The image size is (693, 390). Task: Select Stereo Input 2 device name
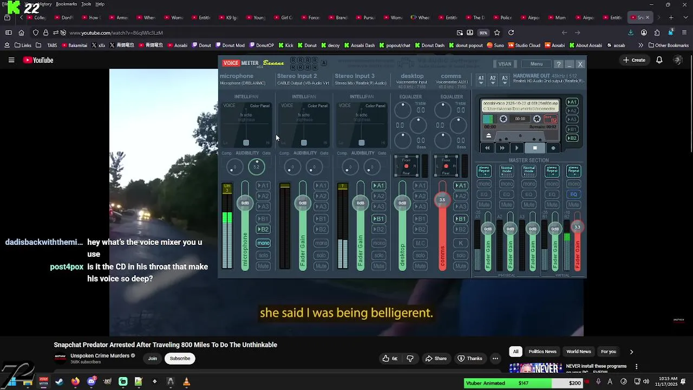point(303,83)
